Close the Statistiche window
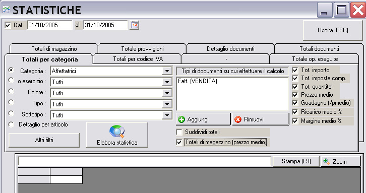 pyautogui.click(x=357, y=10)
